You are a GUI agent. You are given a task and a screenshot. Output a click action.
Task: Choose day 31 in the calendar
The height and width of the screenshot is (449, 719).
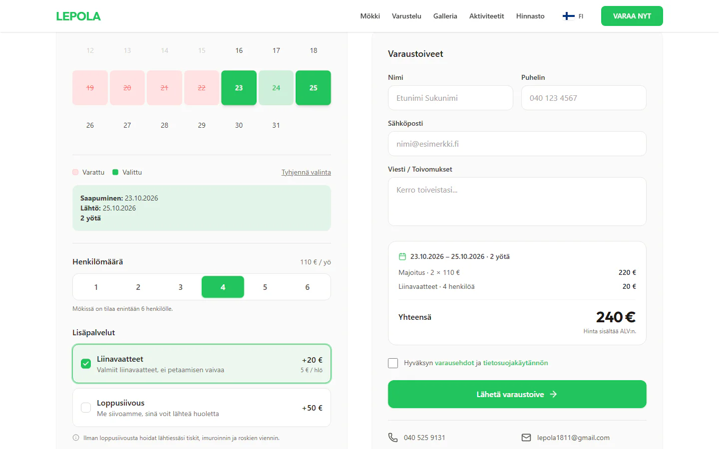[x=276, y=125]
